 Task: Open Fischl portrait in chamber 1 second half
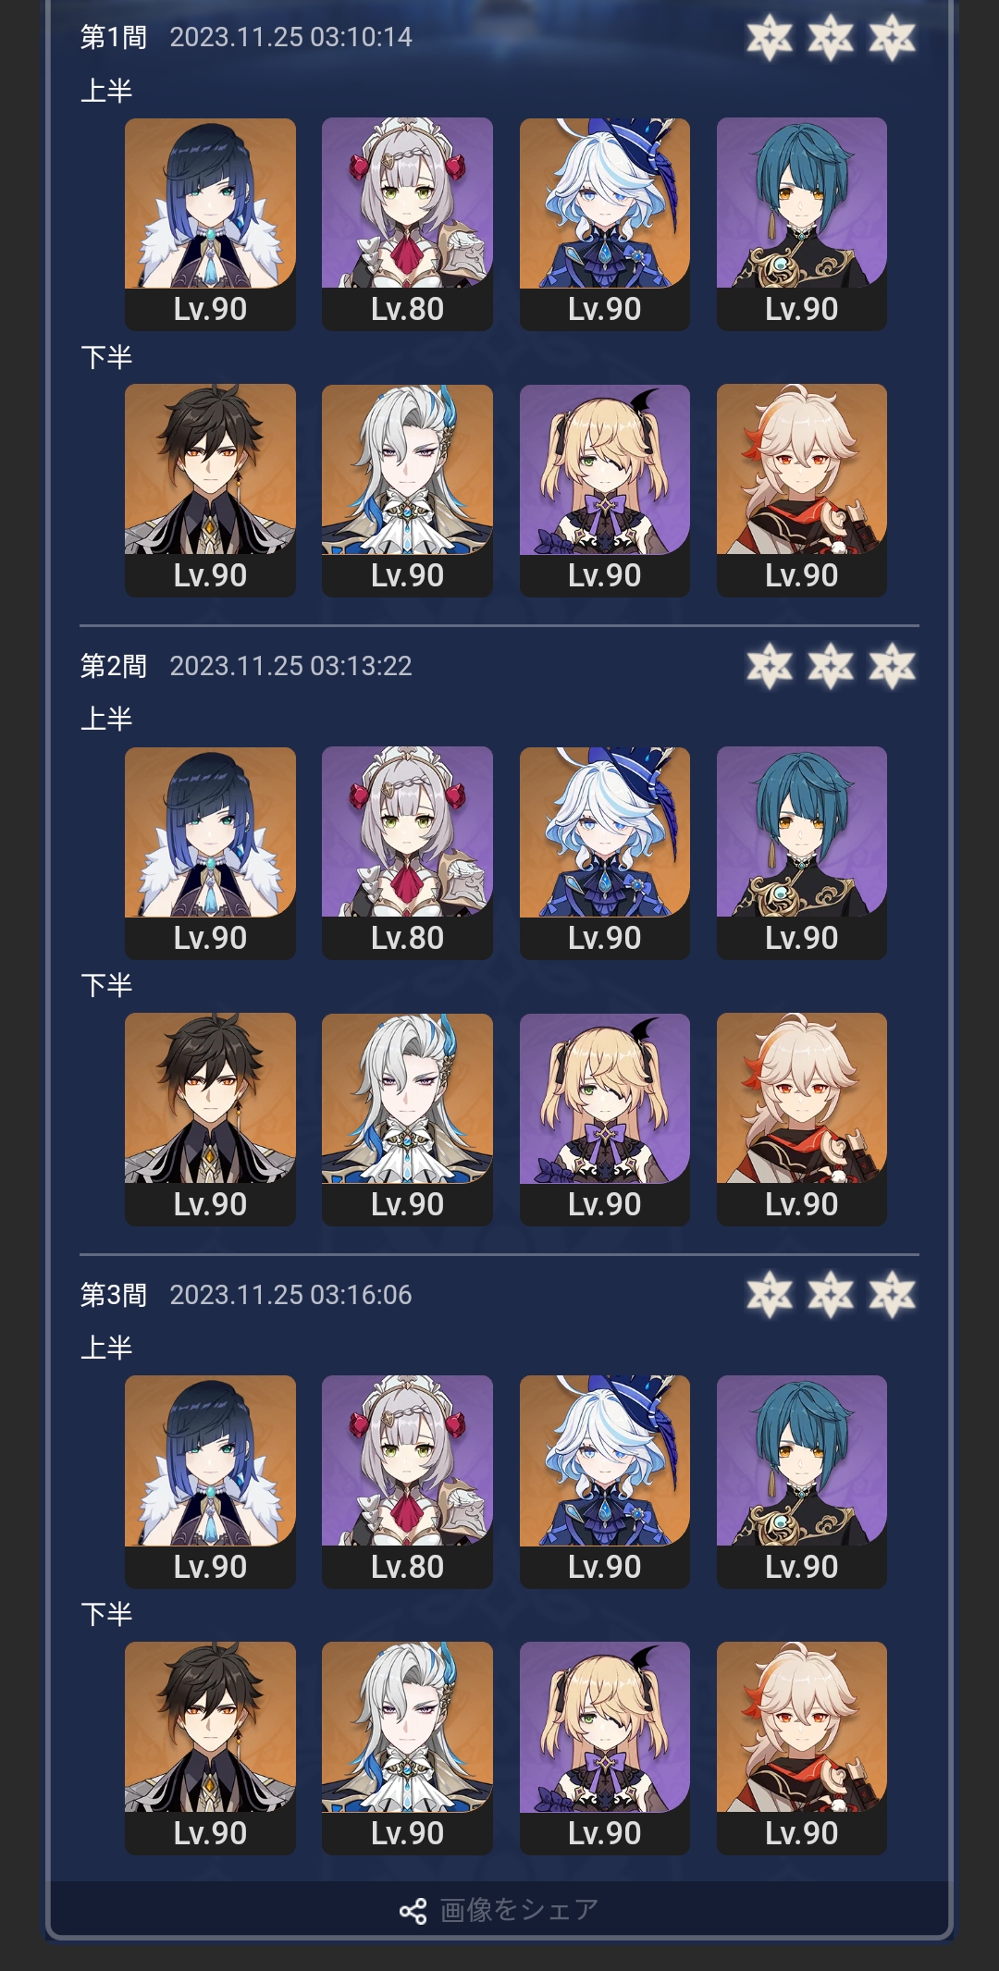click(x=605, y=490)
